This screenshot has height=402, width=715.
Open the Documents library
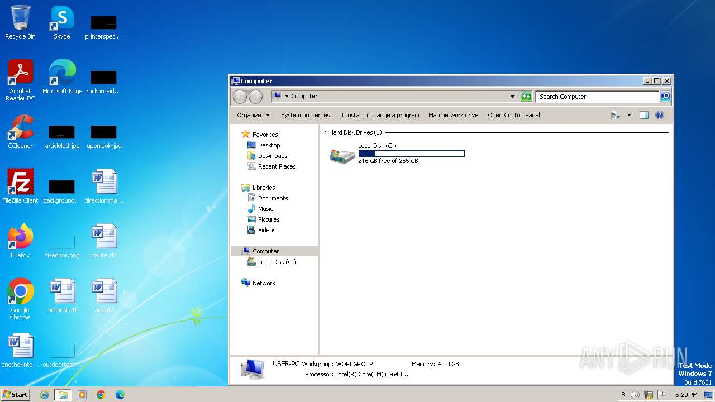click(267, 198)
